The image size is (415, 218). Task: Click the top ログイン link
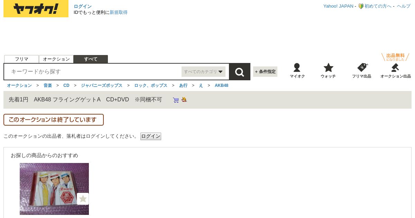pyautogui.click(x=83, y=7)
